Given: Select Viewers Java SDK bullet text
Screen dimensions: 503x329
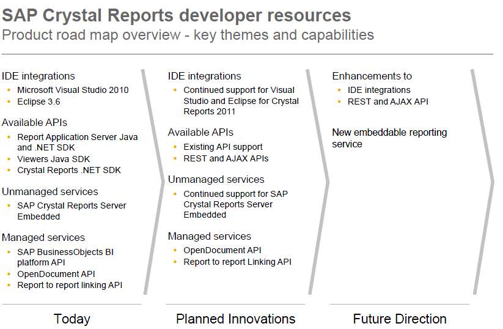Looking at the screenshot, I should pos(52,158).
